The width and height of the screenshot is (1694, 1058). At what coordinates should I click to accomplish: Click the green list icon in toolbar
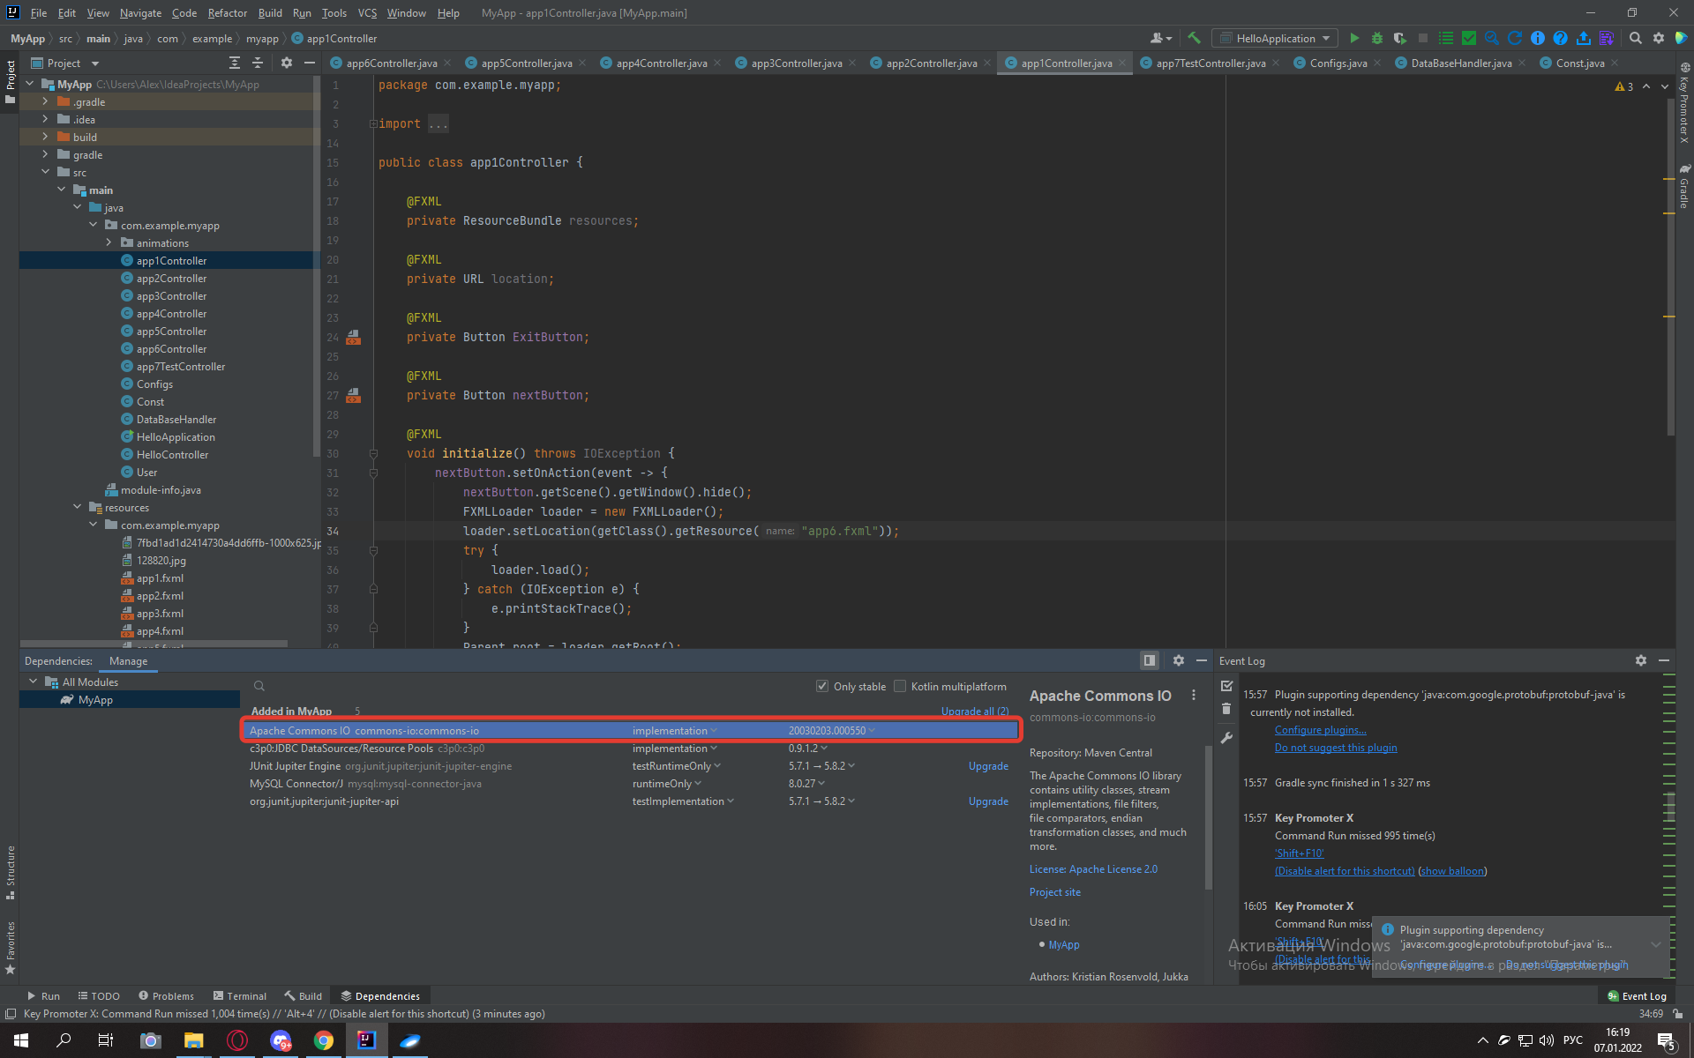[x=1445, y=38]
